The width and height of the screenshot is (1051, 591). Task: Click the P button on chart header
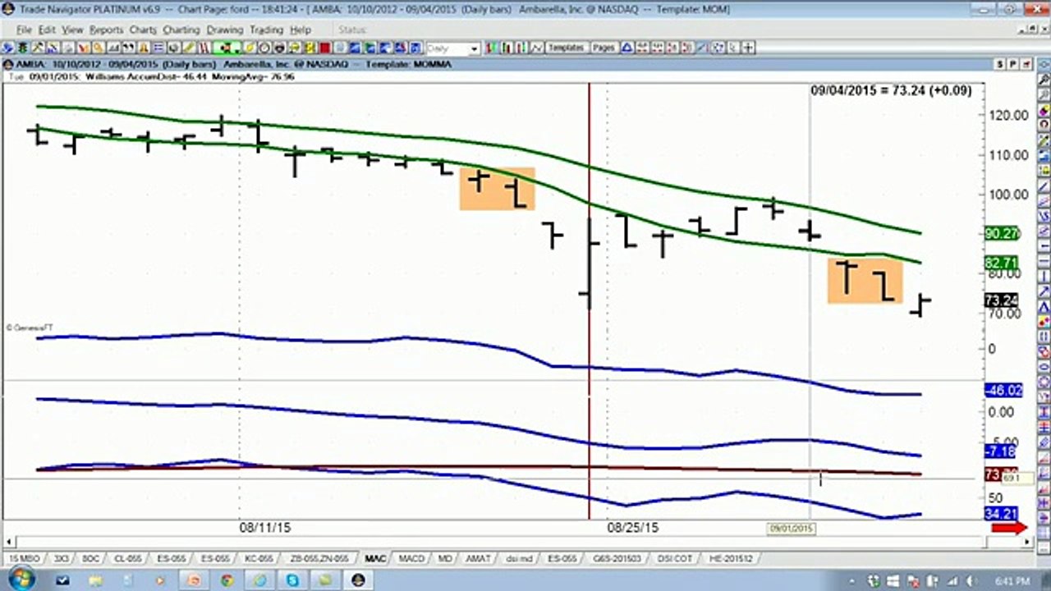(x=1013, y=64)
